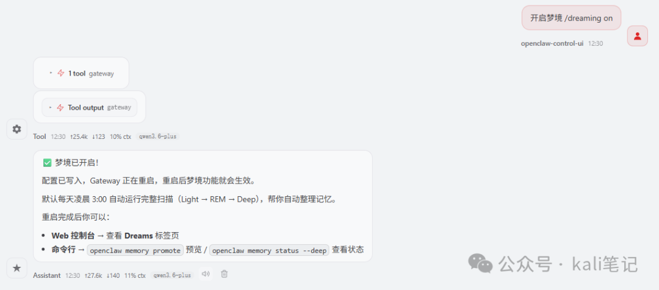The width and height of the screenshot is (659, 290).
Task: Select the 'openclaw memory promote' code snippet
Action: (x=135, y=250)
